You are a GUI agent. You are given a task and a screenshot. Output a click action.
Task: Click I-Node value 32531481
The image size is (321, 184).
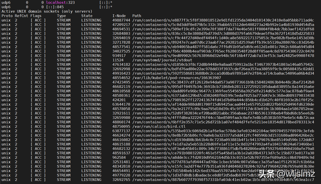pyautogui.click(x=121, y=162)
